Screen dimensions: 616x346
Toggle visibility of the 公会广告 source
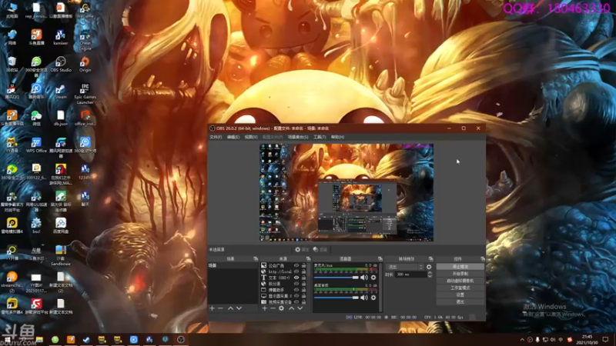296,265
